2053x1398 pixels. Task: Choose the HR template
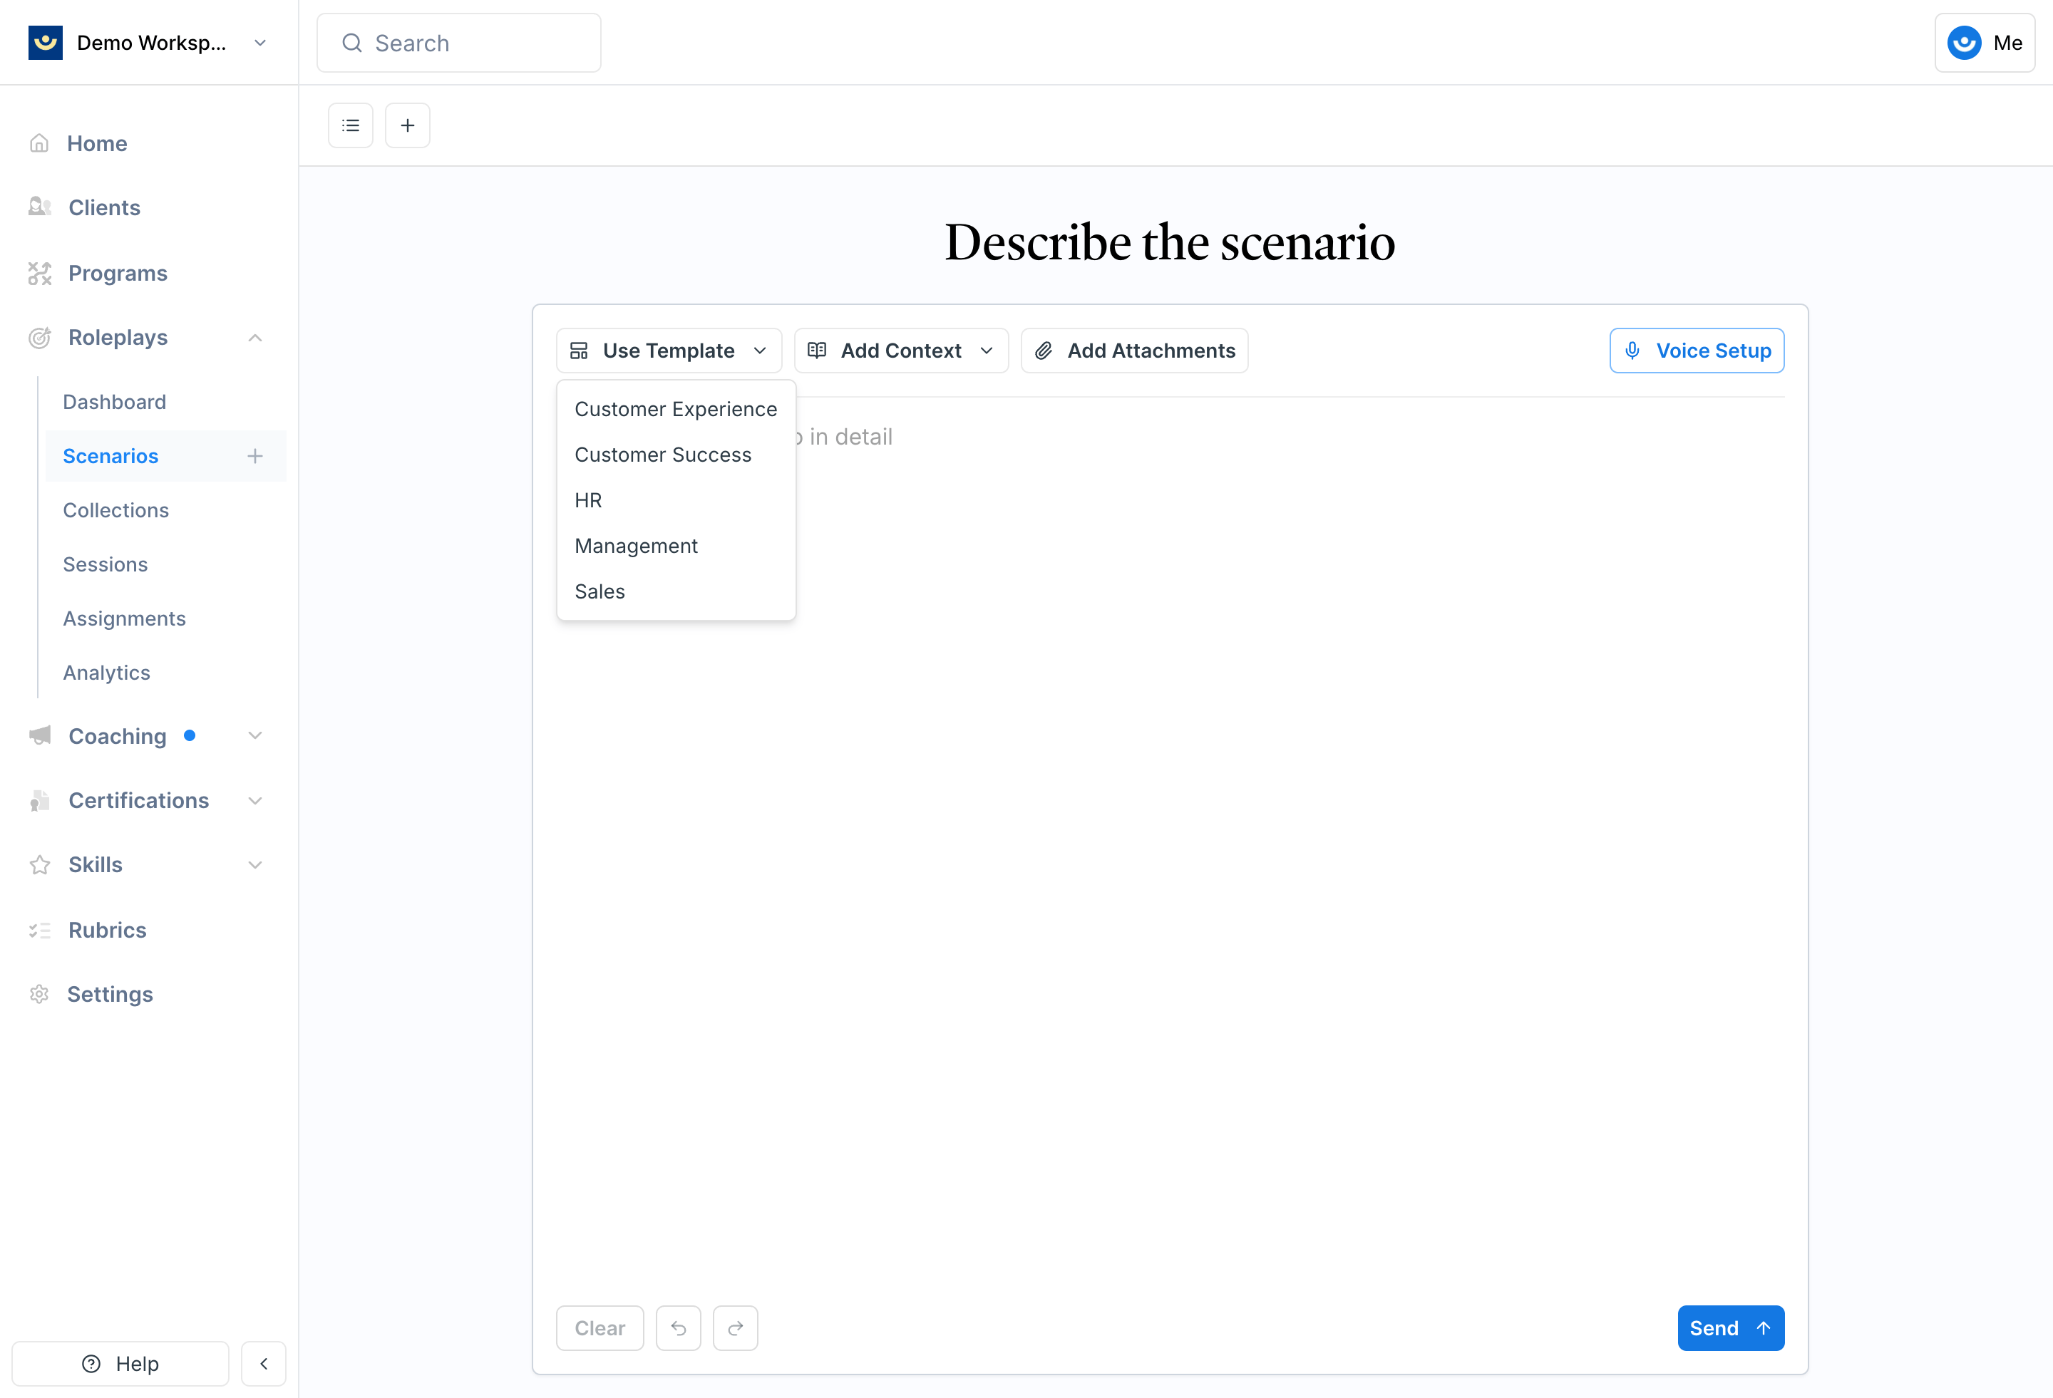pyautogui.click(x=676, y=501)
